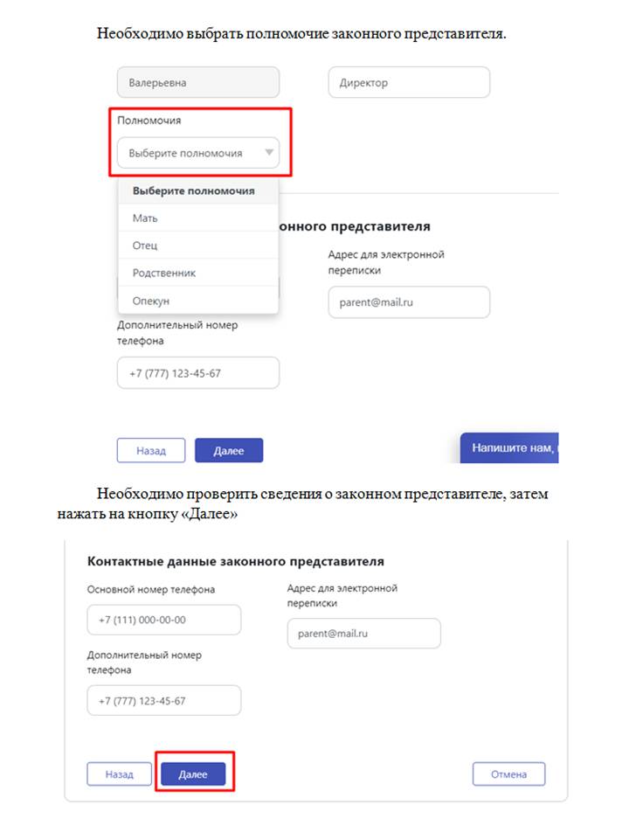629x839 pixels.
Task: Click the Директор input field
Action: pyautogui.click(x=409, y=83)
